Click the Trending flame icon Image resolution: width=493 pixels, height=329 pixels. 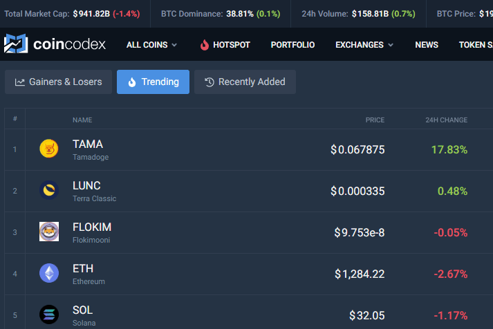click(x=132, y=82)
